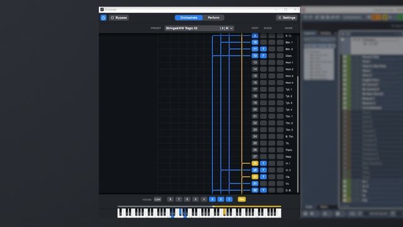Screen dimensions: 403x227
Task: Toggle the T mode on D. B. row
Action: coord(263,190)
